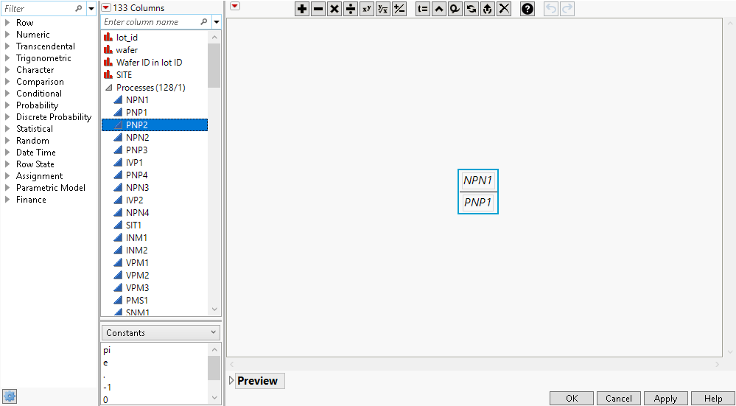The image size is (736, 406).
Task: Click the switch terms arrows icon
Action: point(472,9)
